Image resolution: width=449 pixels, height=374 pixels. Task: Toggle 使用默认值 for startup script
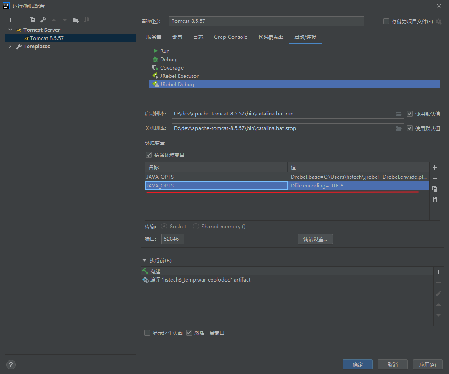[410, 114]
